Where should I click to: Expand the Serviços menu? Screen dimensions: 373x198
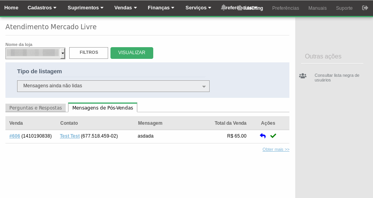coord(198,8)
